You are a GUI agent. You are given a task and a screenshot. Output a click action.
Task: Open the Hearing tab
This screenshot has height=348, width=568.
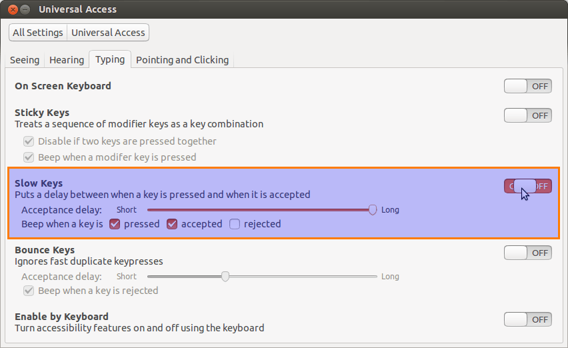pyautogui.click(x=67, y=60)
